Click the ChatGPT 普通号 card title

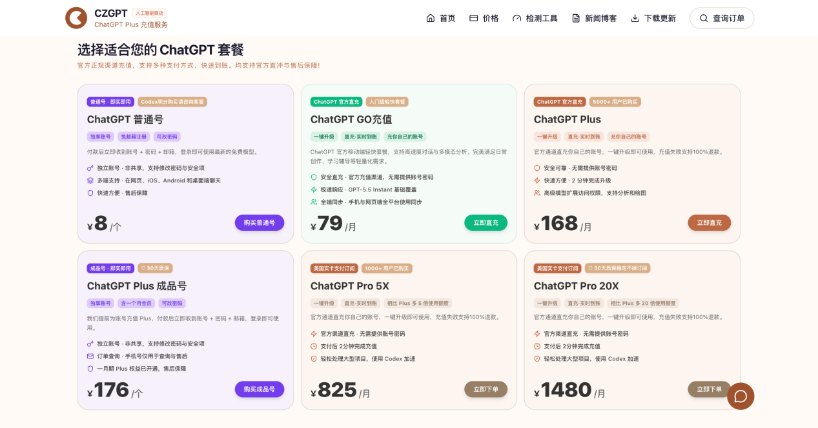click(125, 119)
